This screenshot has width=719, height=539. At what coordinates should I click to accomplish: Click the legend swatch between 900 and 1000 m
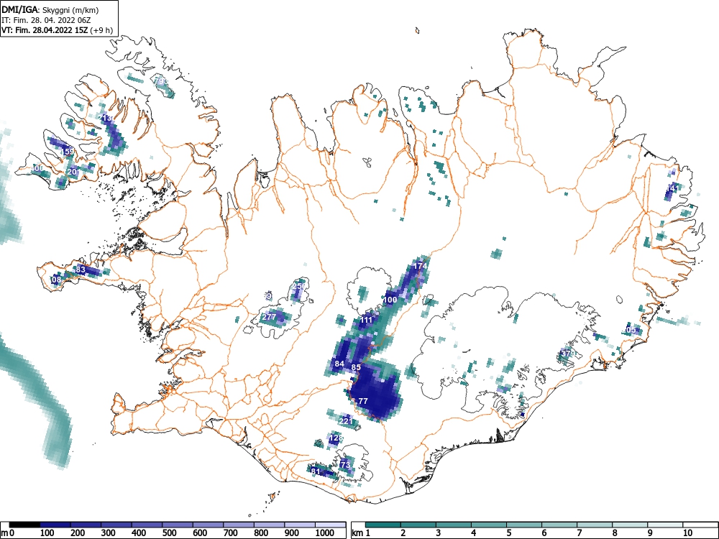(x=301, y=525)
